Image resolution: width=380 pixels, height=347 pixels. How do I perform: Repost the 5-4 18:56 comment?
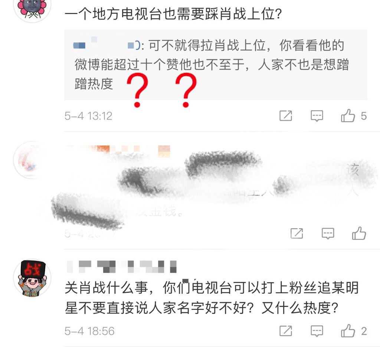pyautogui.click(x=286, y=331)
